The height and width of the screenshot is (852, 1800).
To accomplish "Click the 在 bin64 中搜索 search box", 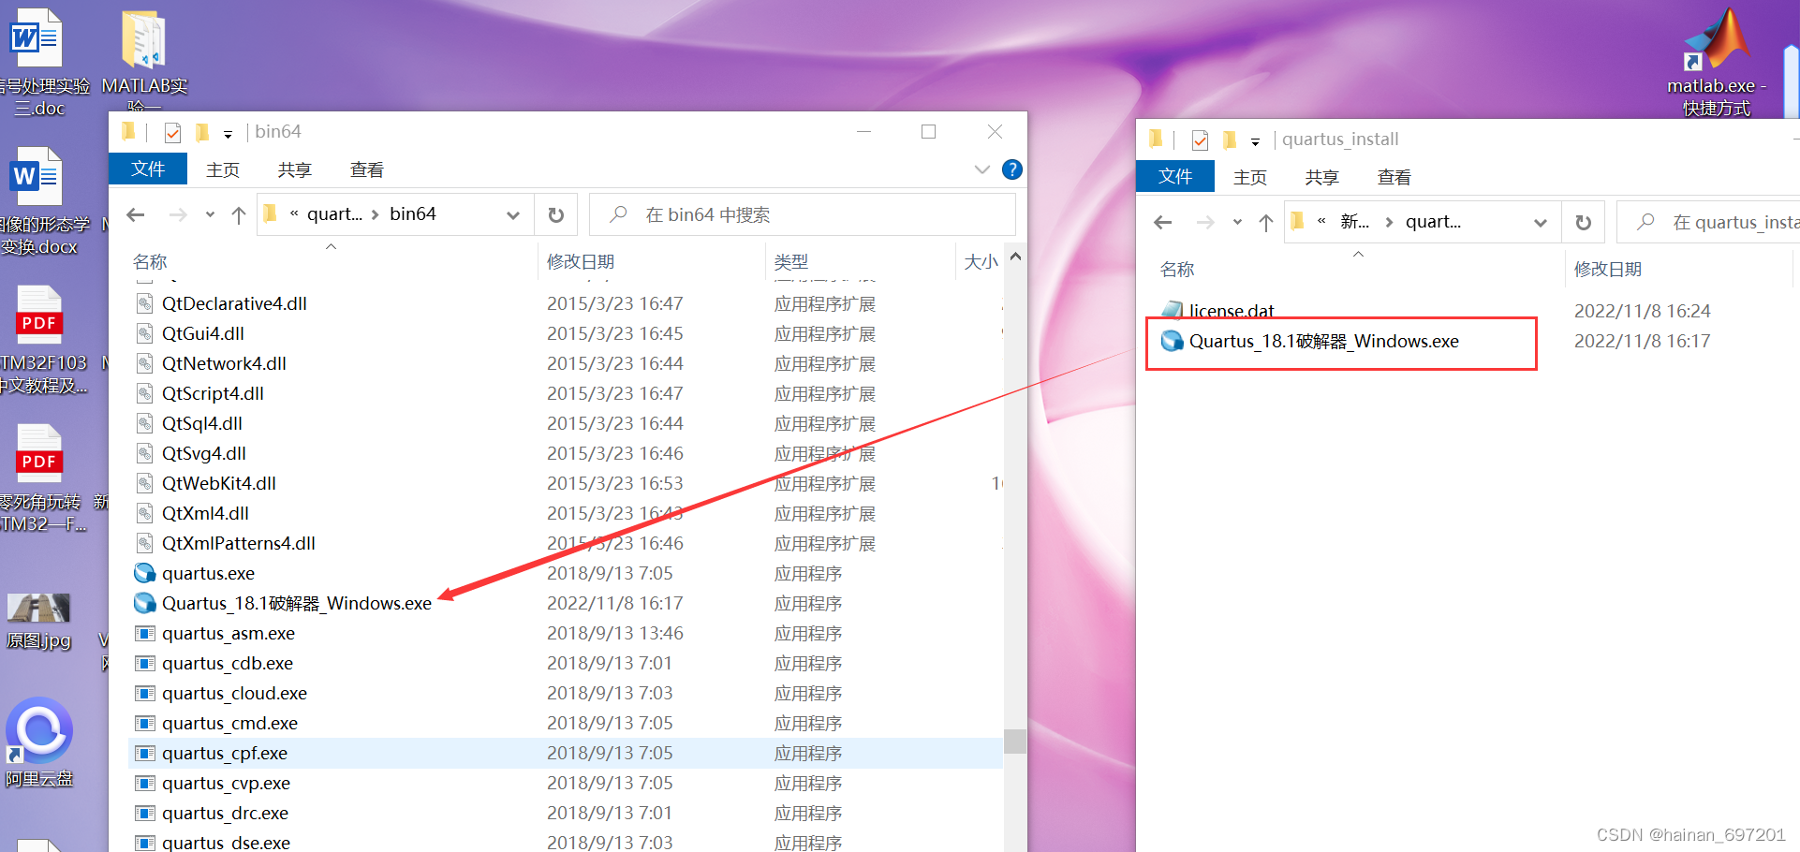I will [803, 214].
